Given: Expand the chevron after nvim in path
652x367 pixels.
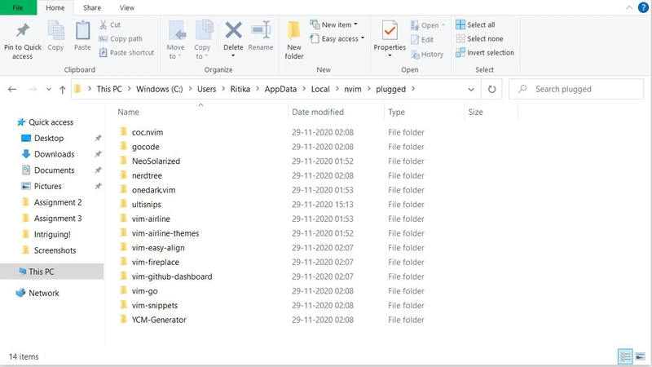Looking at the screenshot, I should [x=368, y=89].
